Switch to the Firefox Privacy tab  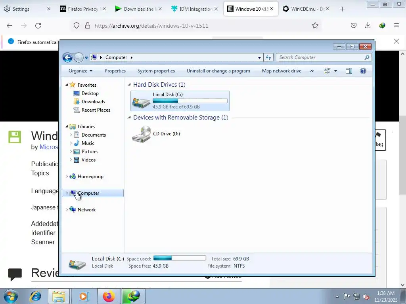pyautogui.click(x=83, y=9)
